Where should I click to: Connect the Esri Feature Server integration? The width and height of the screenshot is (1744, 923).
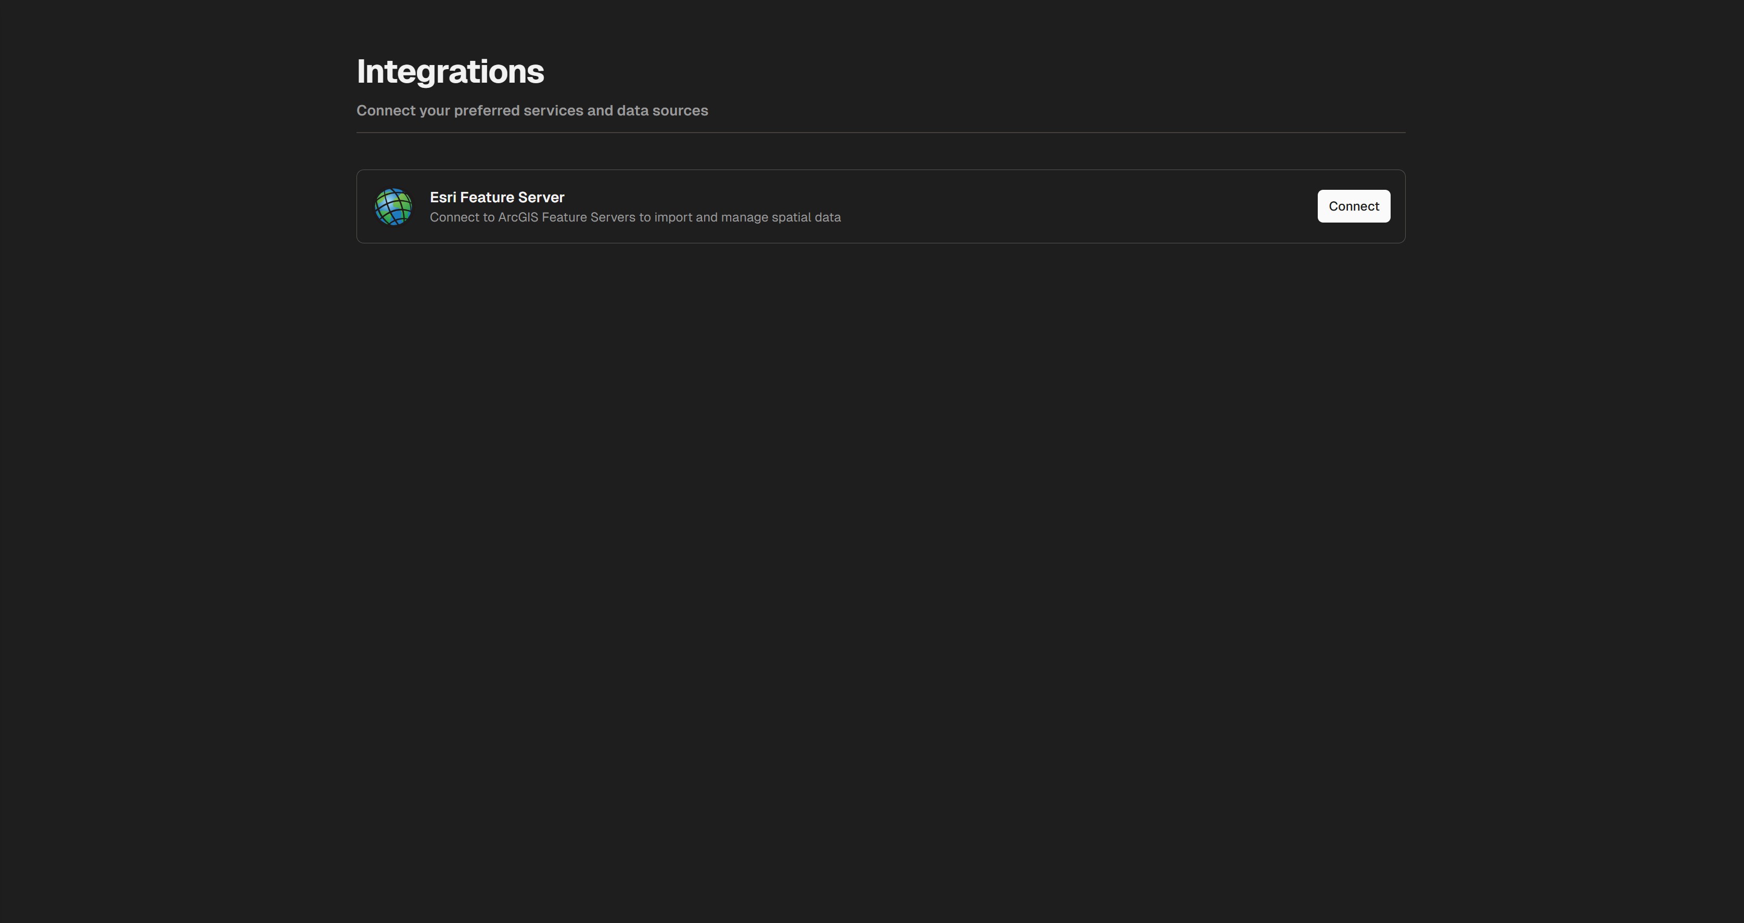[1353, 206]
